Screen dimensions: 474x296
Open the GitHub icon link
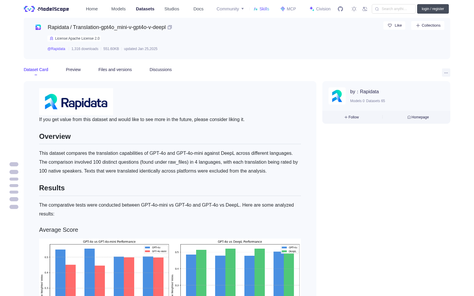[340, 9]
